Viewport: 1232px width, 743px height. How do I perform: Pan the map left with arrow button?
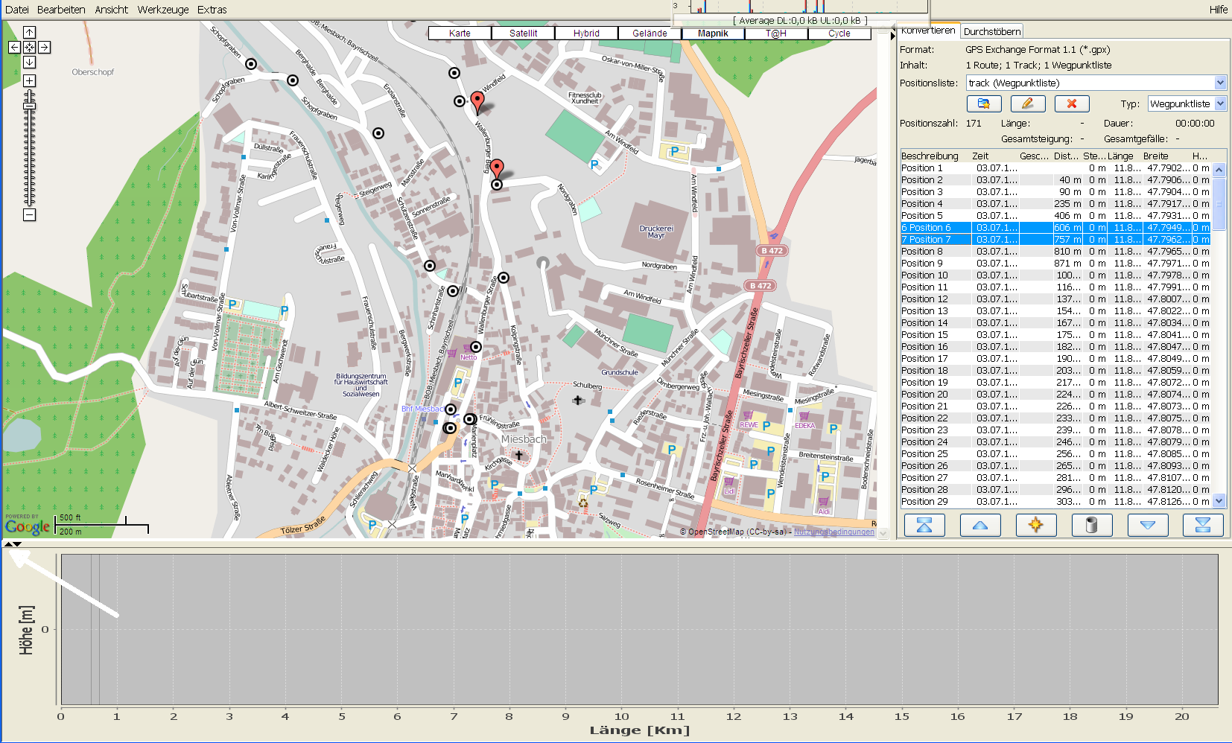pos(14,47)
